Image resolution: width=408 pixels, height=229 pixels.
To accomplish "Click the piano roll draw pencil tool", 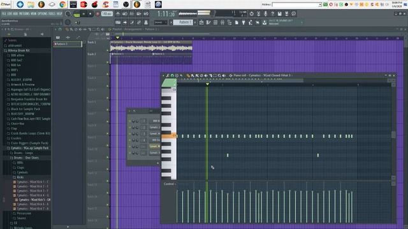I will tap(188, 76).
